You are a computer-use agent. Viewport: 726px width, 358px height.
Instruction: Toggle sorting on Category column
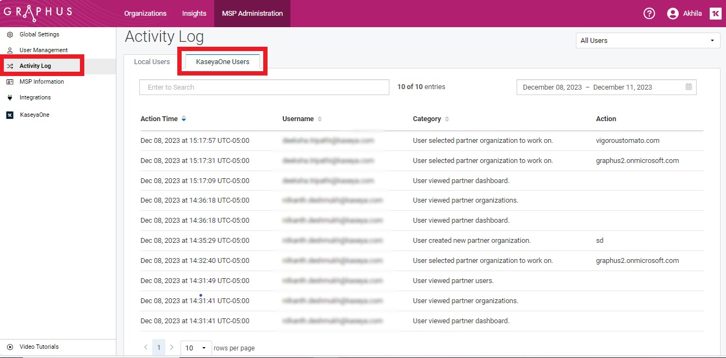coord(447,119)
